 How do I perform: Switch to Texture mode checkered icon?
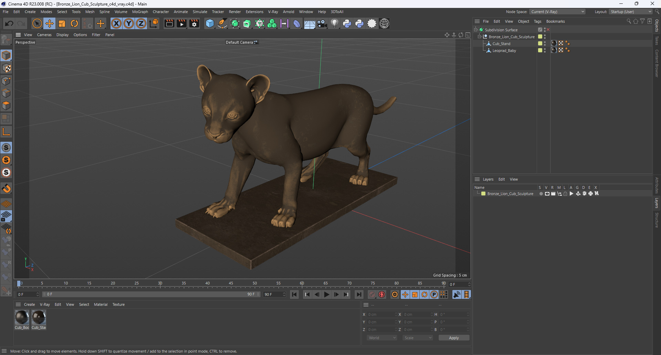pos(6,68)
